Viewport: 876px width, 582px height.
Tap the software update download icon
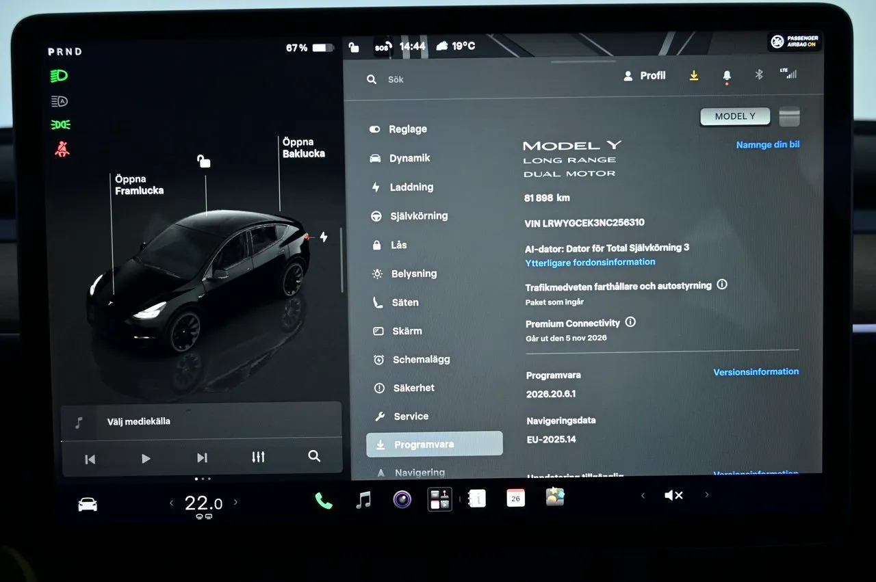[694, 76]
